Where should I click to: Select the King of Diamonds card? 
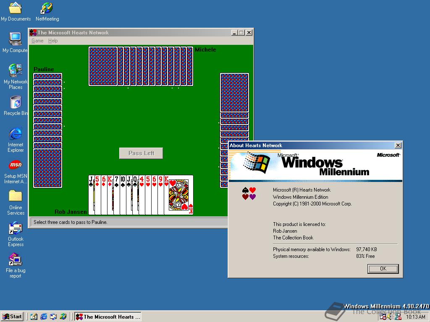(x=110, y=195)
